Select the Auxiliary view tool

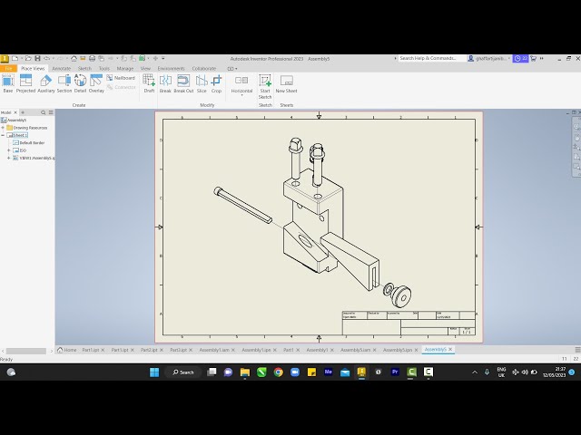pyautogui.click(x=46, y=83)
